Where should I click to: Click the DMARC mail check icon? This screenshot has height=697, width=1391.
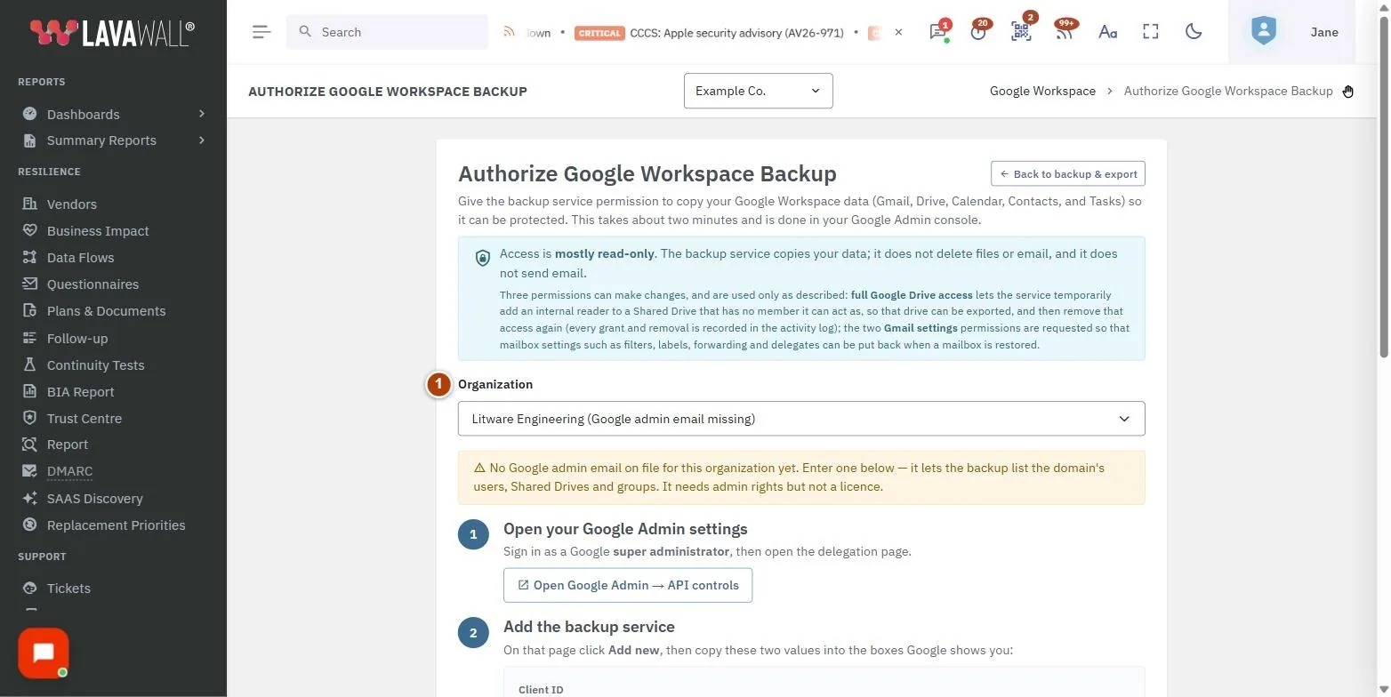click(x=30, y=470)
